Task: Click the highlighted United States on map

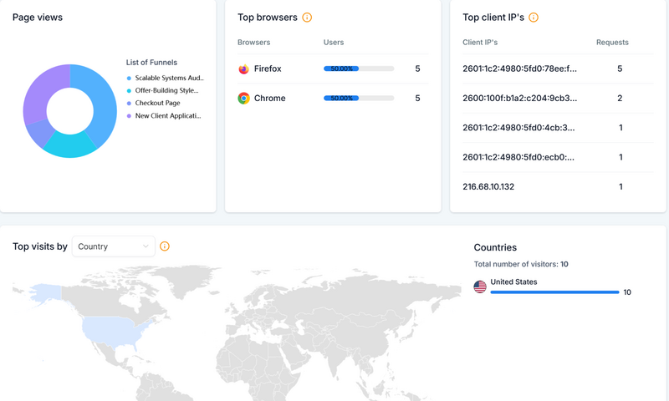Action: [113, 328]
